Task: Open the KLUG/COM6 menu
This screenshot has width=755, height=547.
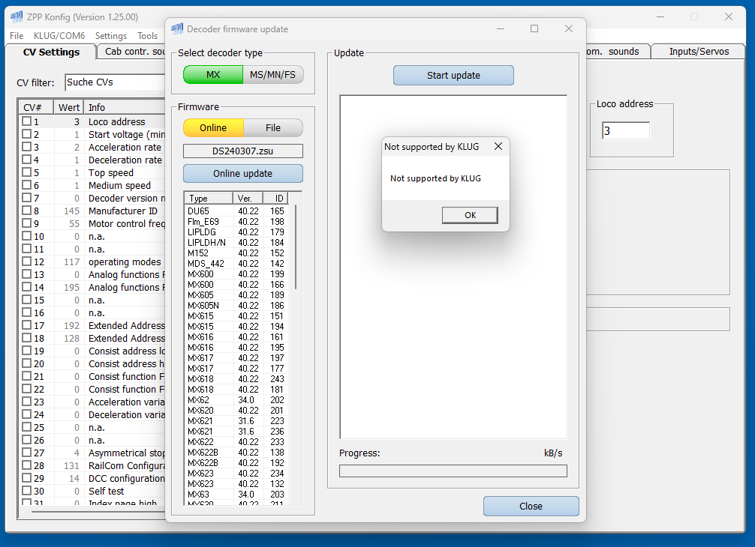Action: pyautogui.click(x=59, y=36)
